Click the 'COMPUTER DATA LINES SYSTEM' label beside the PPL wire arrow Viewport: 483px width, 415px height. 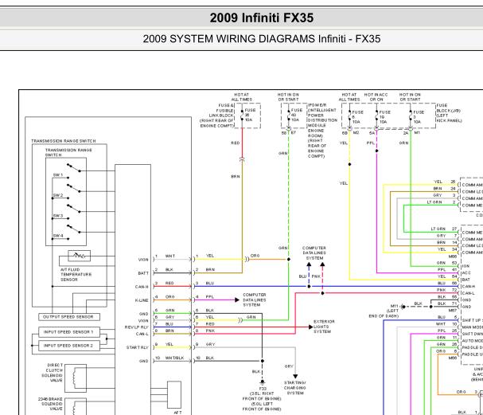[x=255, y=300]
